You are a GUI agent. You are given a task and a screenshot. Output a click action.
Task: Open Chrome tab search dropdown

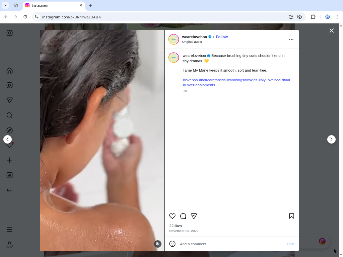[5, 5]
